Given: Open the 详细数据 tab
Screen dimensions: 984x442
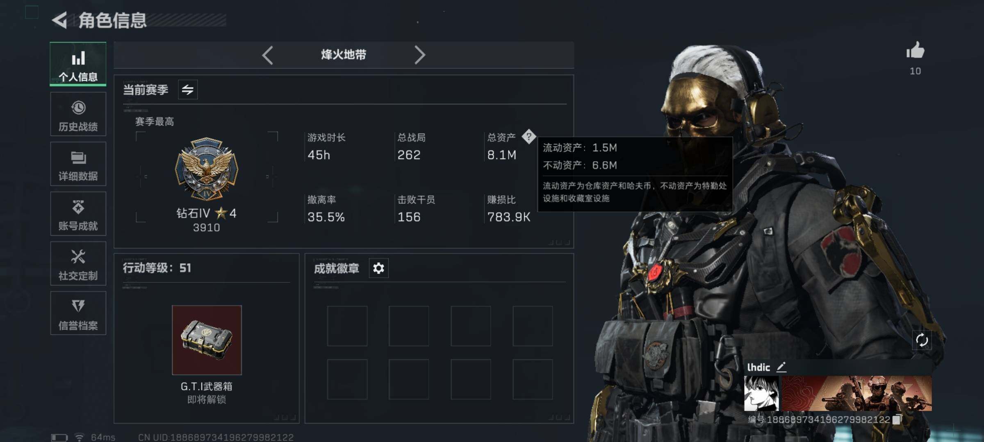Looking at the screenshot, I should 78,164.
